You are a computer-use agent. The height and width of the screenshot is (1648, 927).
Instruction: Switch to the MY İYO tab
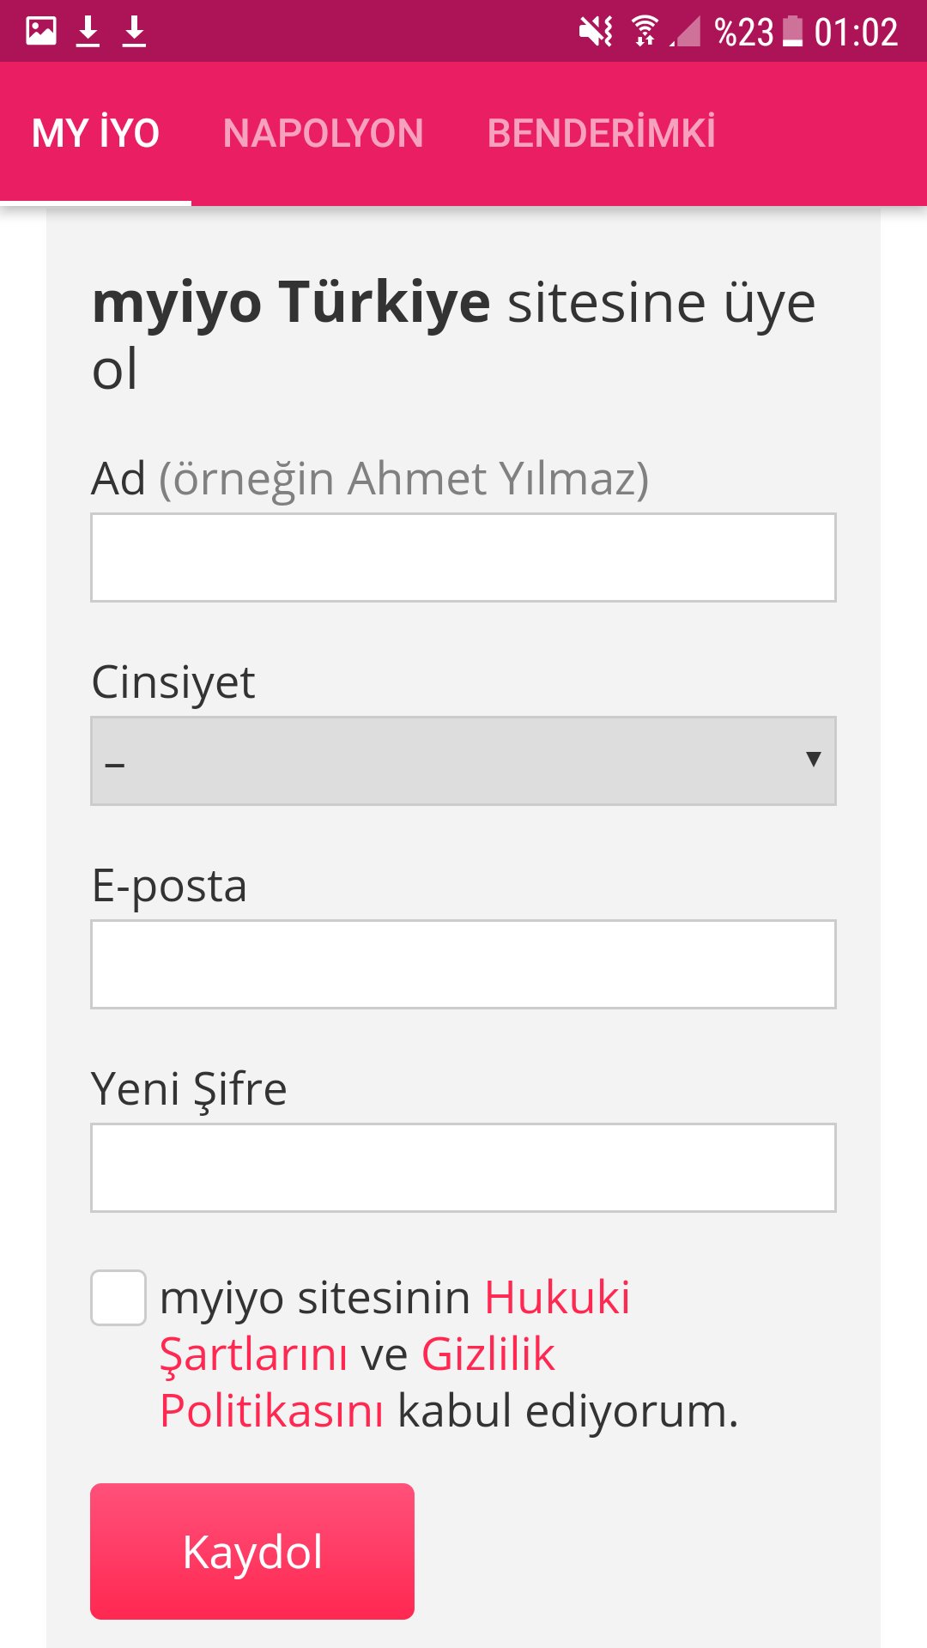95,134
